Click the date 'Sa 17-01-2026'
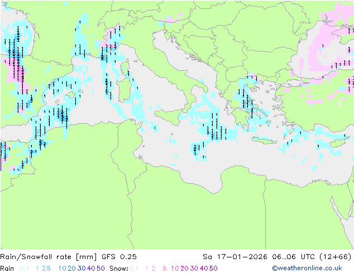This screenshot has width=354, height=273. point(235,257)
